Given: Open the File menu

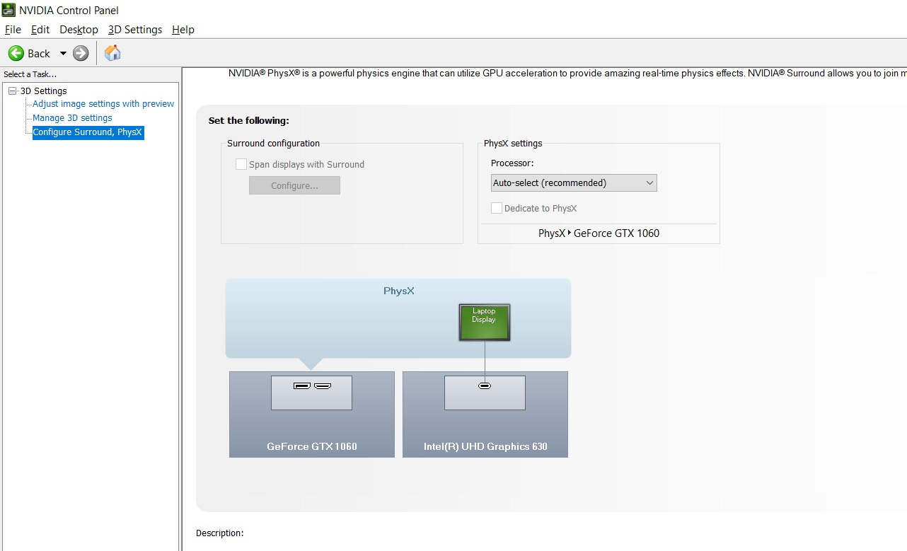Looking at the screenshot, I should tap(13, 30).
